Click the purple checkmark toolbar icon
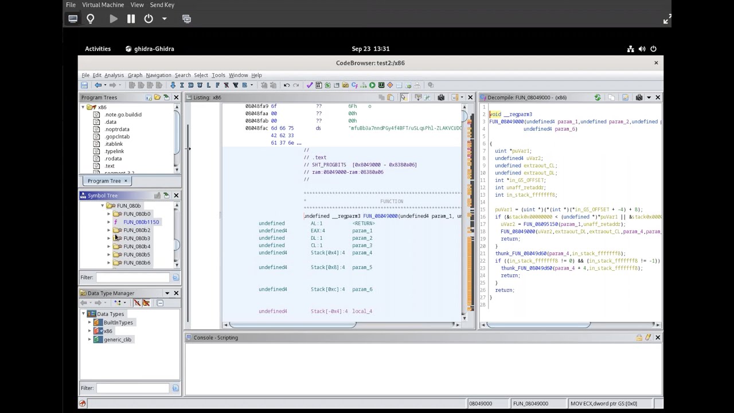The width and height of the screenshot is (734, 413). [x=310, y=85]
